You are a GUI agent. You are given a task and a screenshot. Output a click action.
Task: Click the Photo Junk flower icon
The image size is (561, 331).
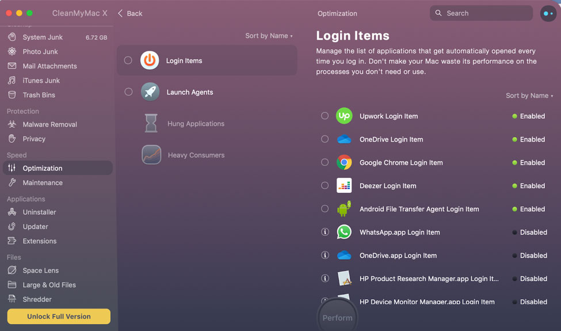click(12, 52)
